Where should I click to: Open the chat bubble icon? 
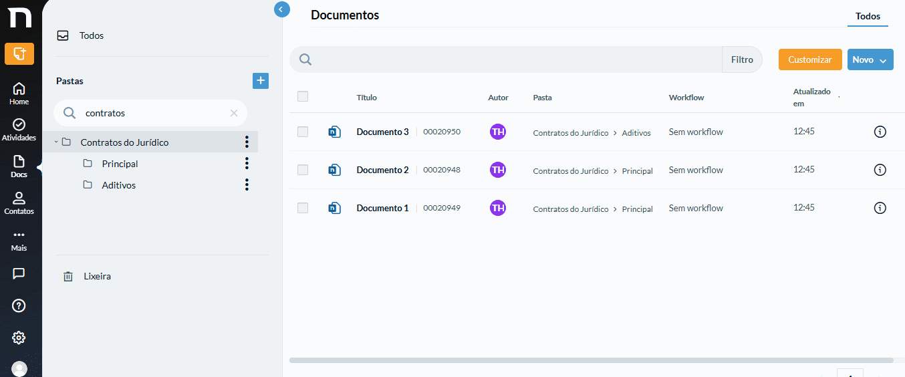19,273
